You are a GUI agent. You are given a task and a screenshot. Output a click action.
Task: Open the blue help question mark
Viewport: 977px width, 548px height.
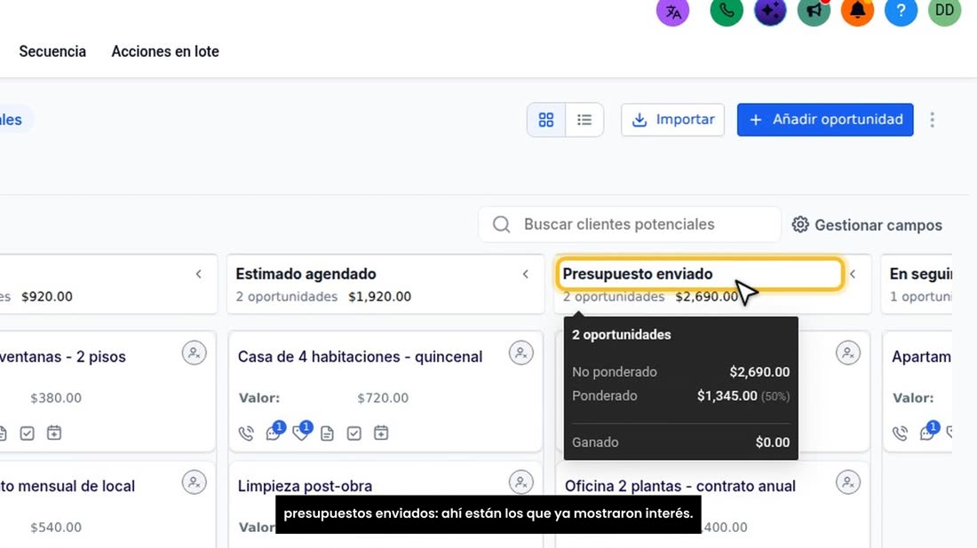(x=901, y=11)
